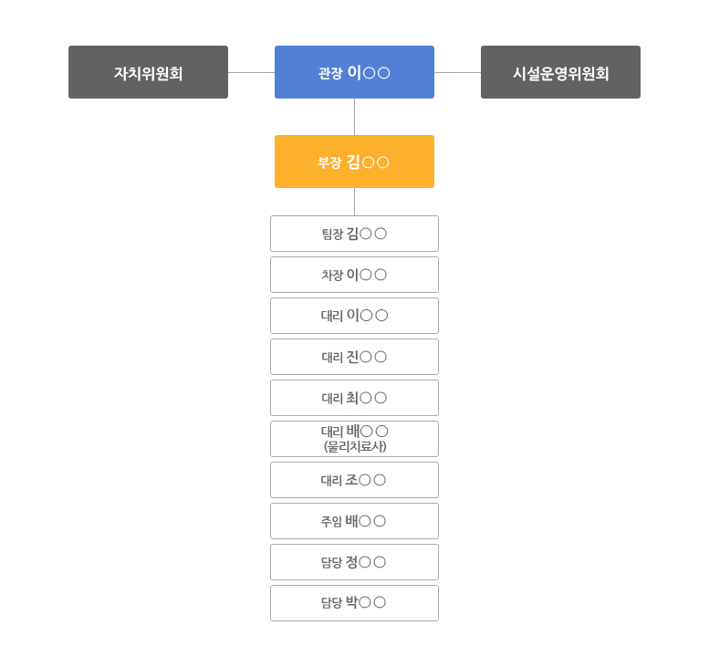This screenshot has width=709, height=667.
Task: Click the 대리 이○○ staff box
Action: 354,316
